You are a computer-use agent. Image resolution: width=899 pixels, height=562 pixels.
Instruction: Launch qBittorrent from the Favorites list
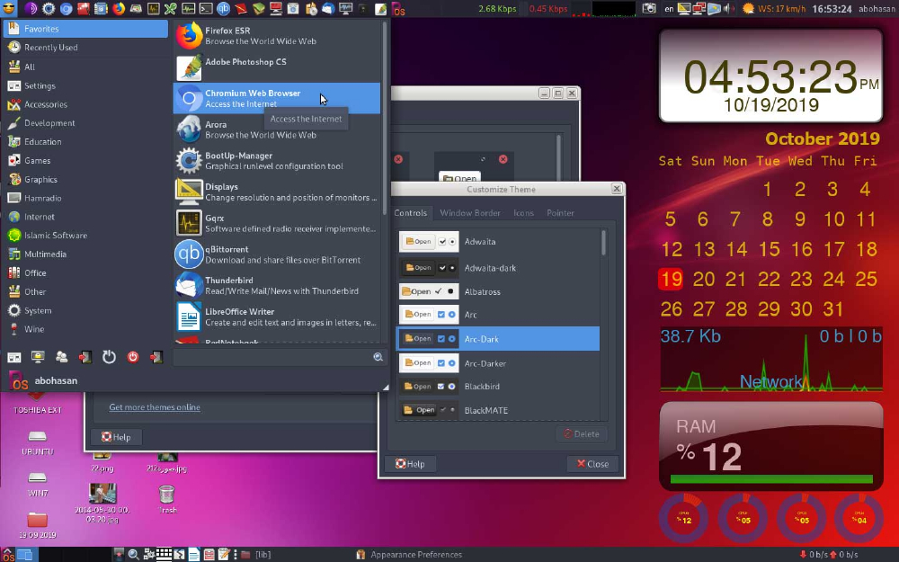point(277,254)
